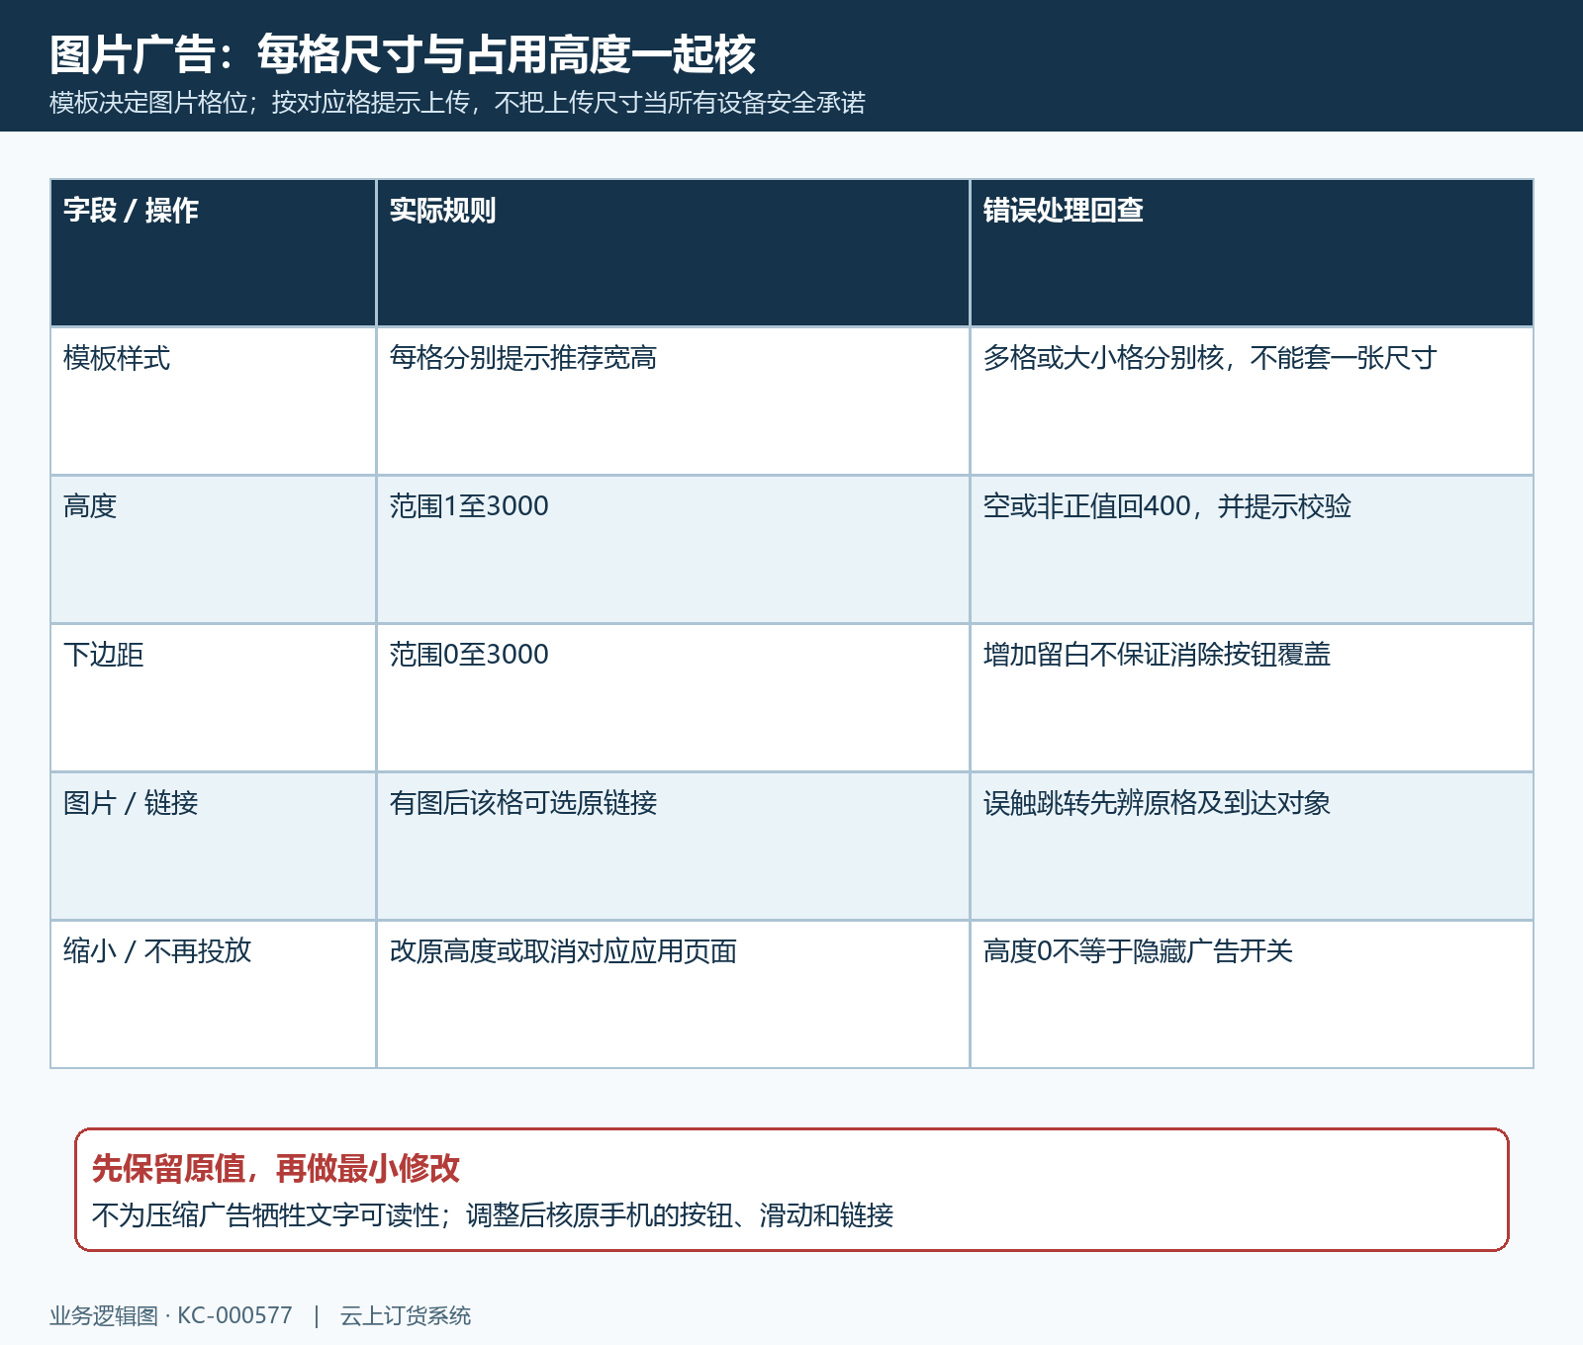Image resolution: width=1583 pixels, height=1345 pixels.
Task: Click the cell 高度0不等于隐藏广告开关
Action: (1252, 994)
